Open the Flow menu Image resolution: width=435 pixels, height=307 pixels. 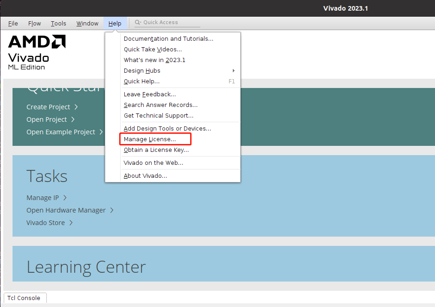(34, 23)
